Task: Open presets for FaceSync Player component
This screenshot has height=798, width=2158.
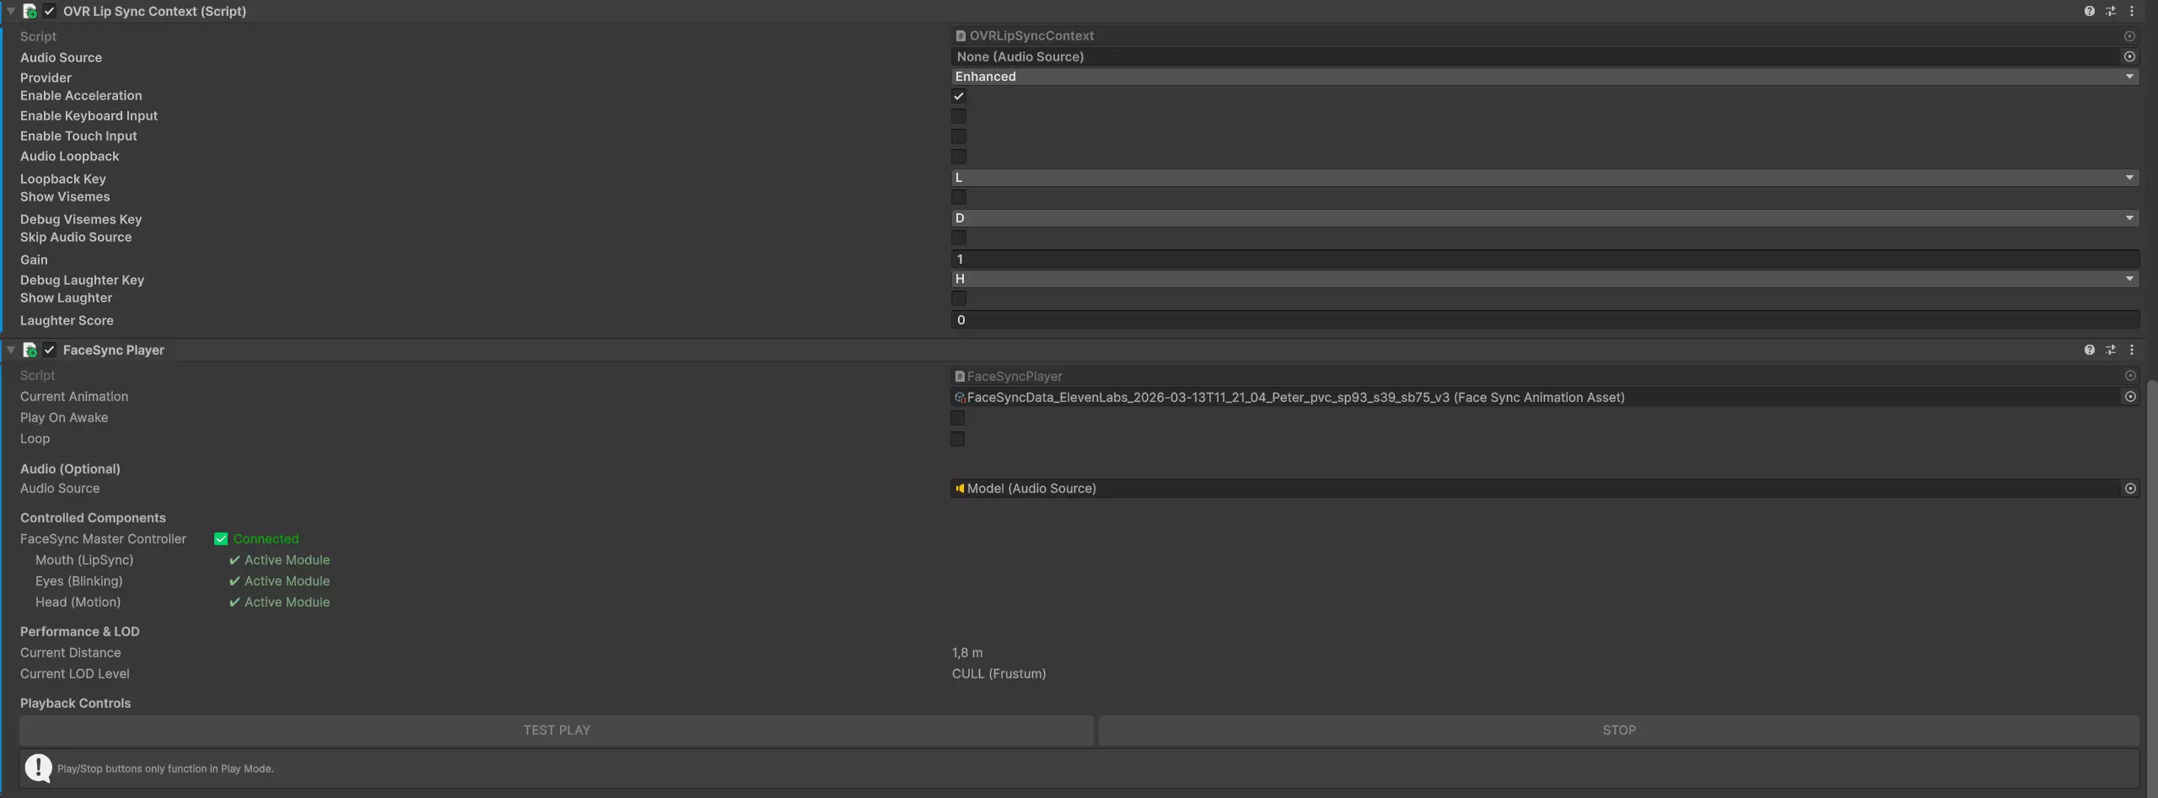Action: (2110, 350)
